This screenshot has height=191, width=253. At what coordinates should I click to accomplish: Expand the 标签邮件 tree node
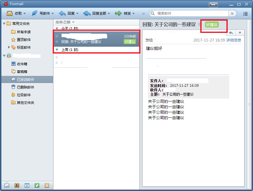(9, 47)
